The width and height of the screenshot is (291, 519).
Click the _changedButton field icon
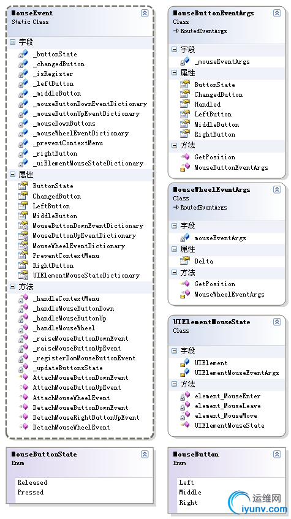(23, 64)
